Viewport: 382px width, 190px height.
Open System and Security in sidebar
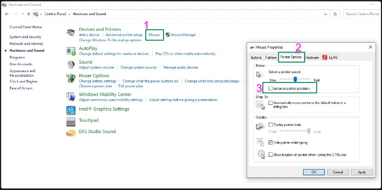pos(25,37)
